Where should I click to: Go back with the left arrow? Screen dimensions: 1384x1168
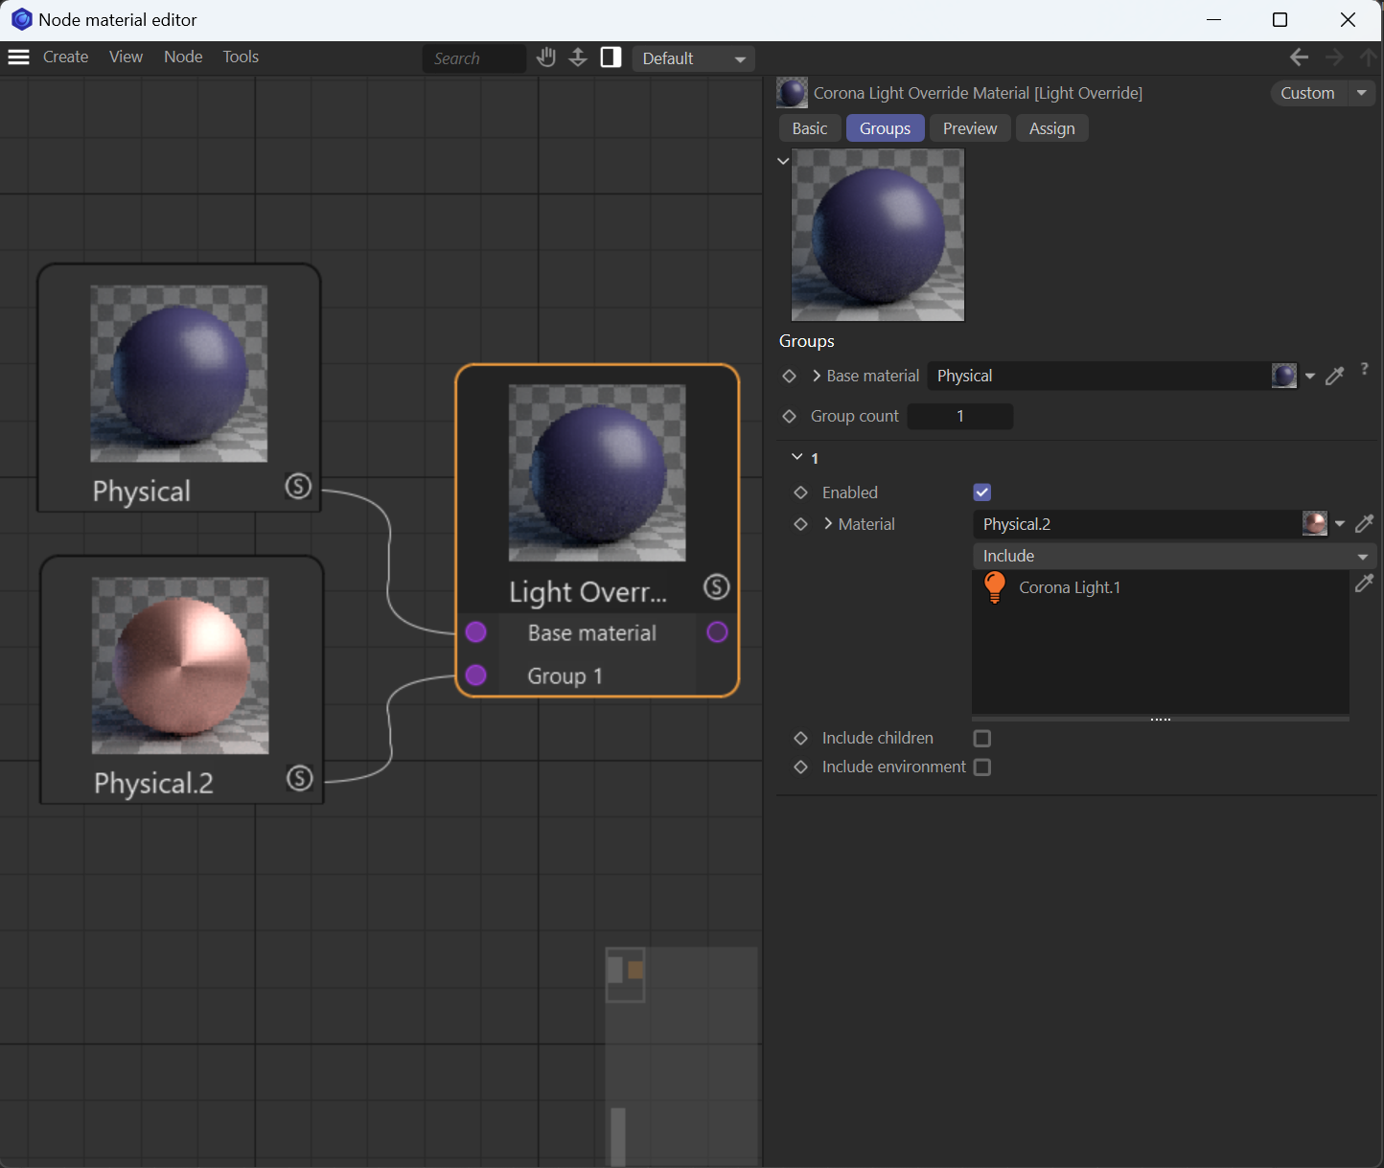pyautogui.click(x=1299, y=57)
